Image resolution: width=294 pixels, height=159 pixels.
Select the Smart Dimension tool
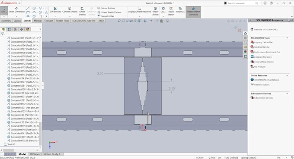[16, 10]
